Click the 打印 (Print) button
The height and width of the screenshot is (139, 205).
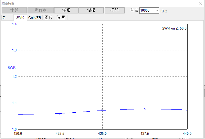coord(114,10)
